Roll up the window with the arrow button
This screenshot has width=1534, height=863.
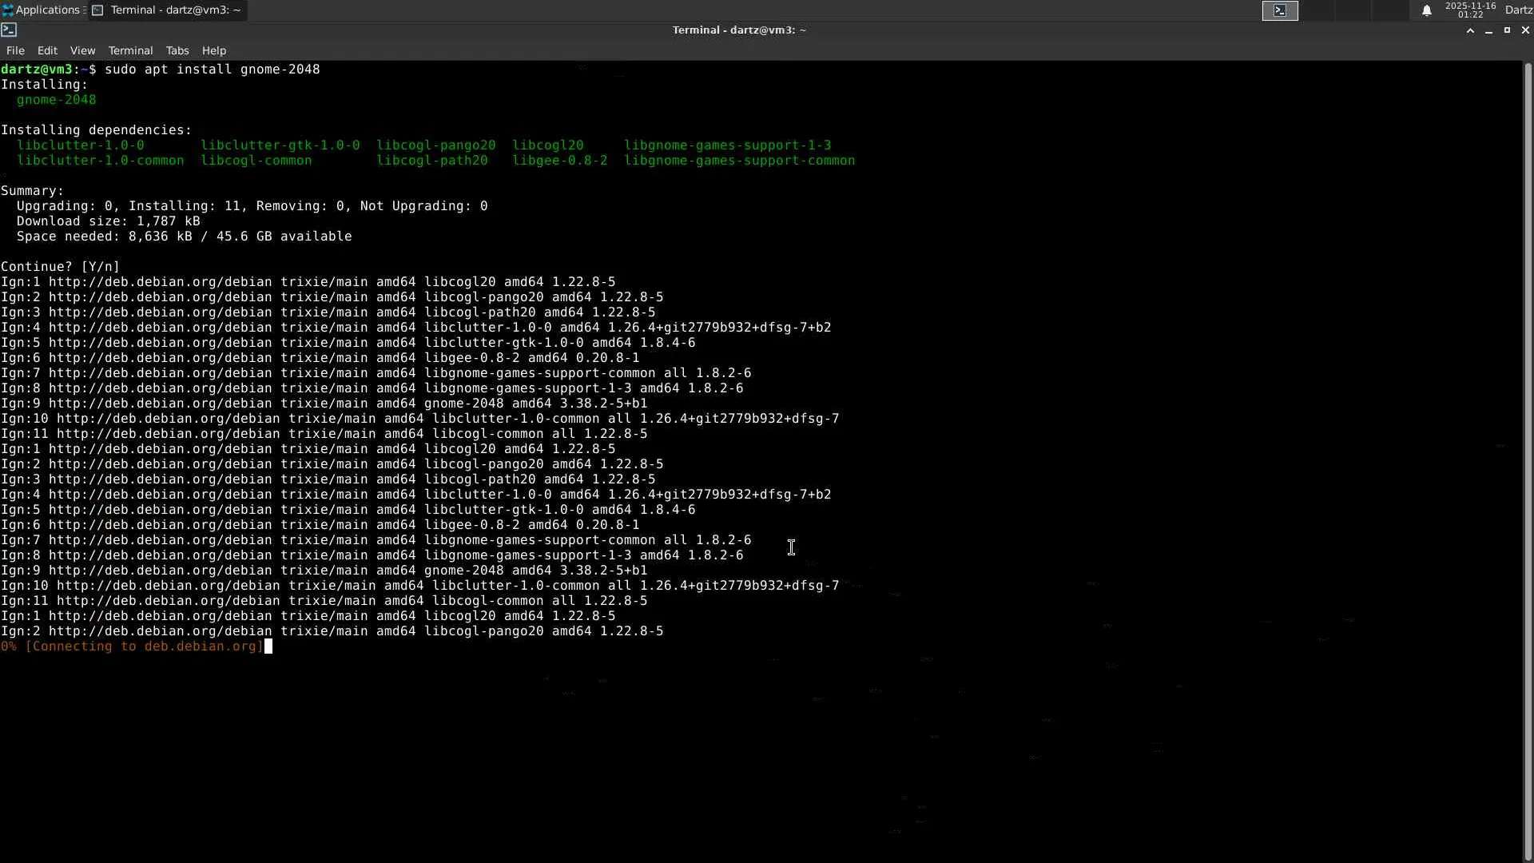click(1470, 30)
